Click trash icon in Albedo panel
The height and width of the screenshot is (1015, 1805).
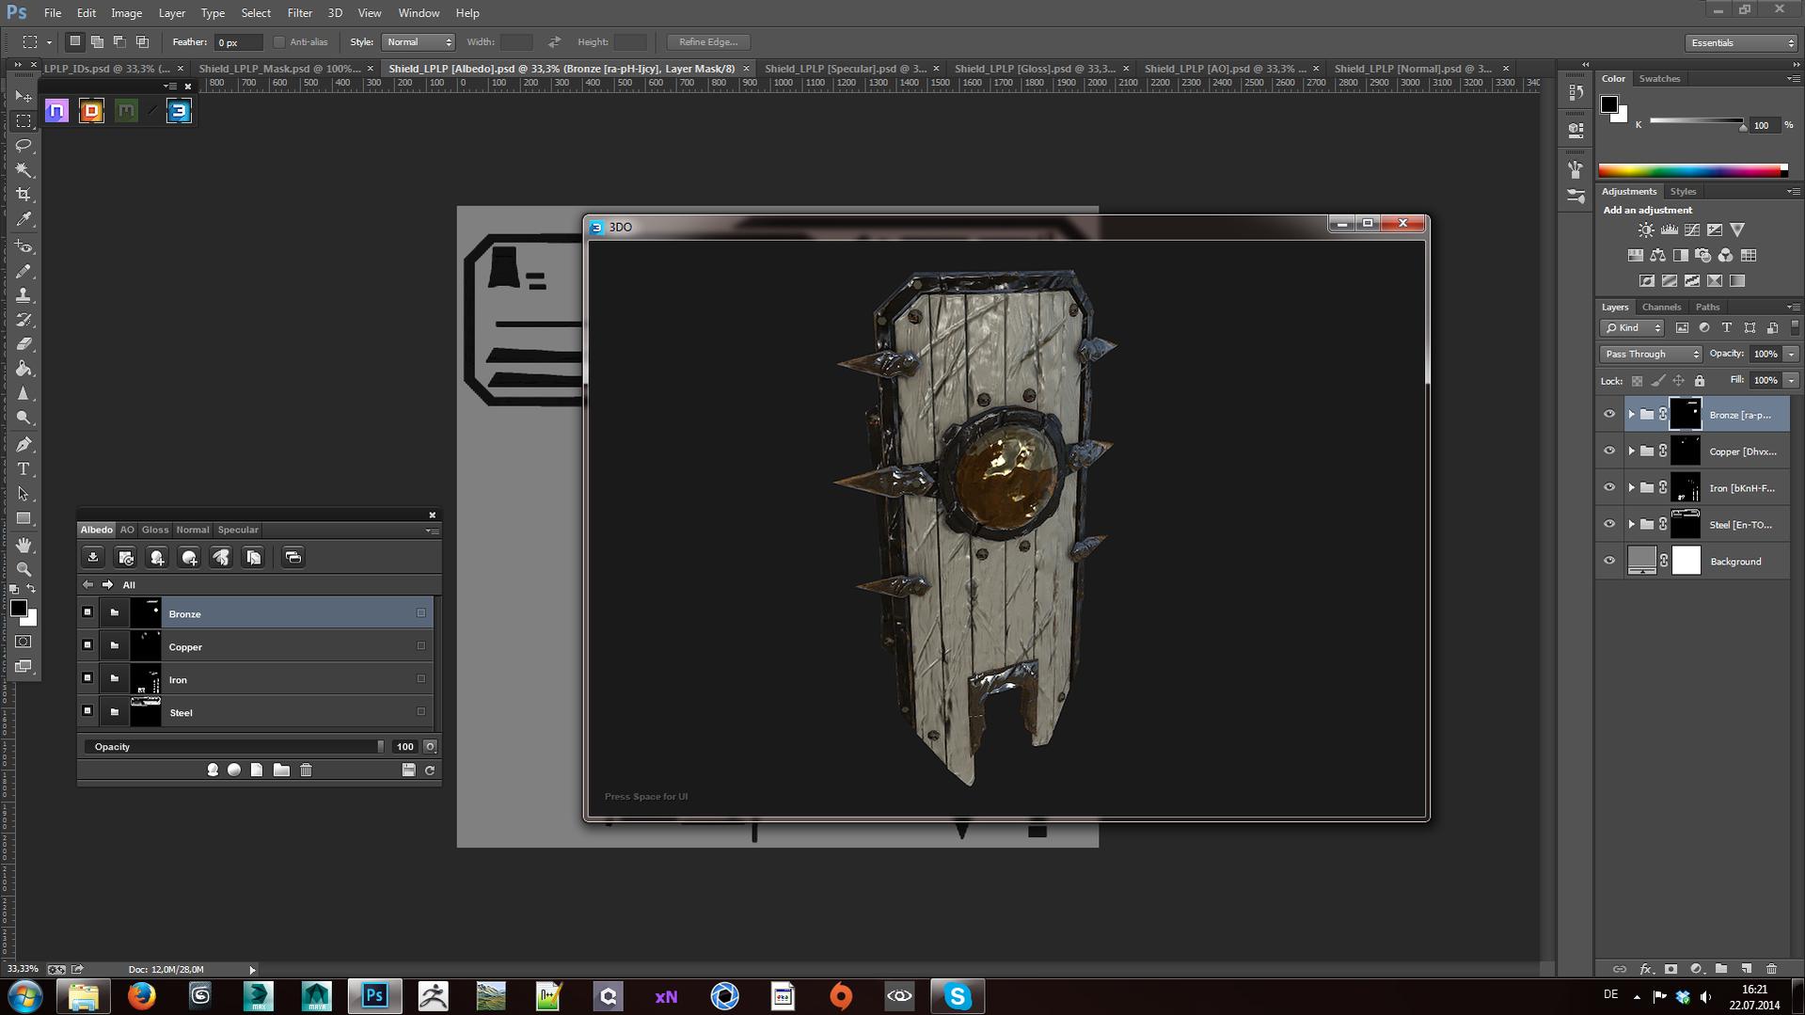pos(306,769)
